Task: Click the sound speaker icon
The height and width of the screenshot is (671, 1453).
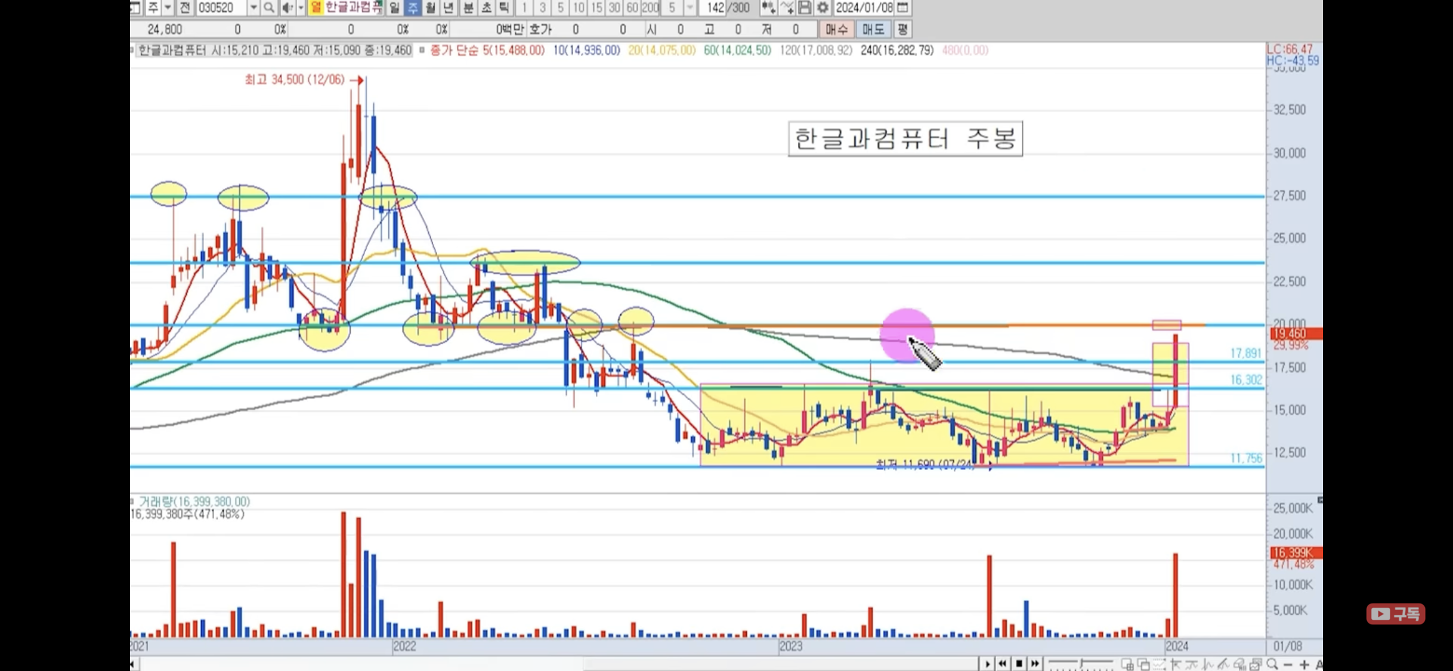Action: point(287,8)
